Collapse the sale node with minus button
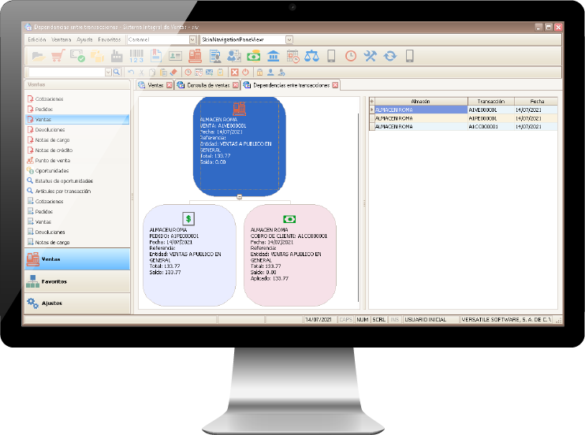 click(x=240, y=196)
